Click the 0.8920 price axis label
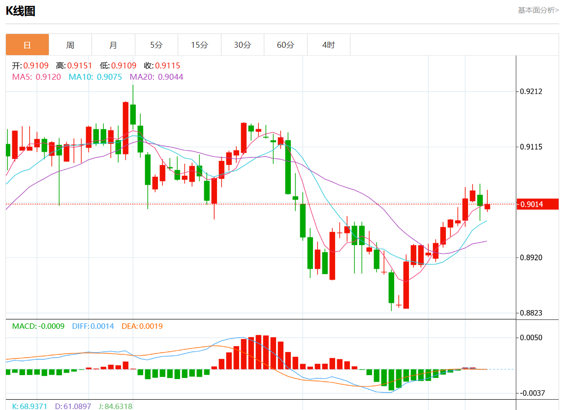Viewport: 567px width, 410px height. pyautogui.click(x=531, y=257)
